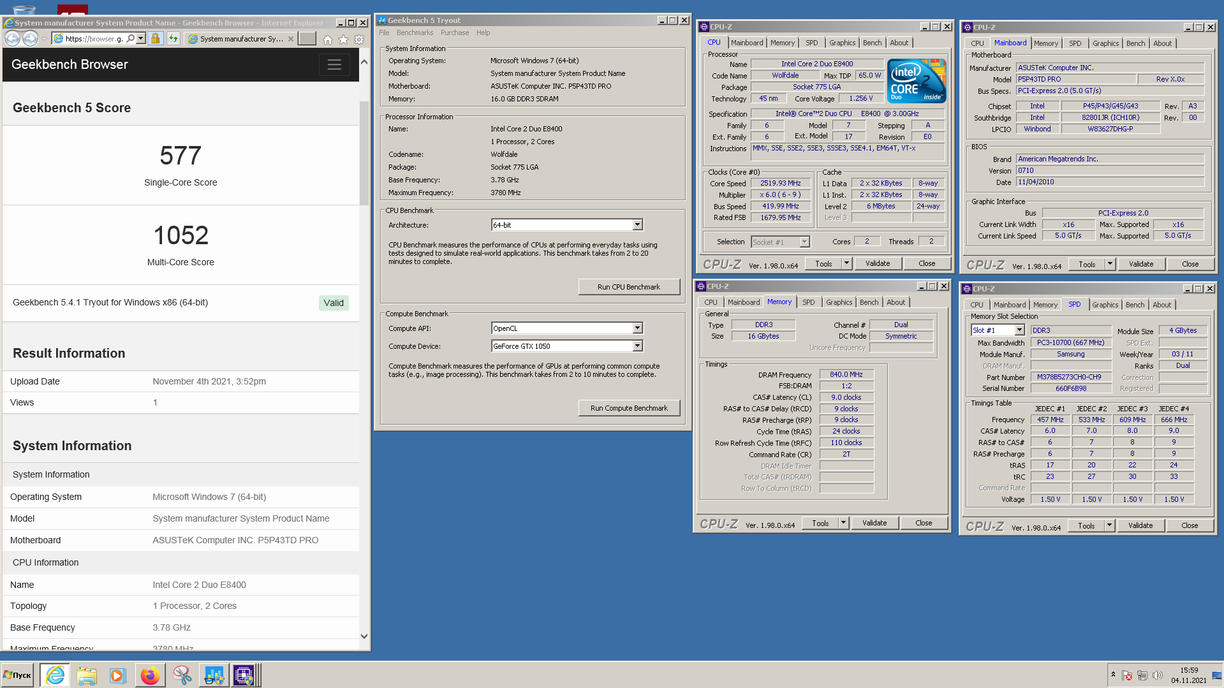Switch to Bench tab in CPU window
Screen dimensions: 1224x688
[x=872, y=43]
